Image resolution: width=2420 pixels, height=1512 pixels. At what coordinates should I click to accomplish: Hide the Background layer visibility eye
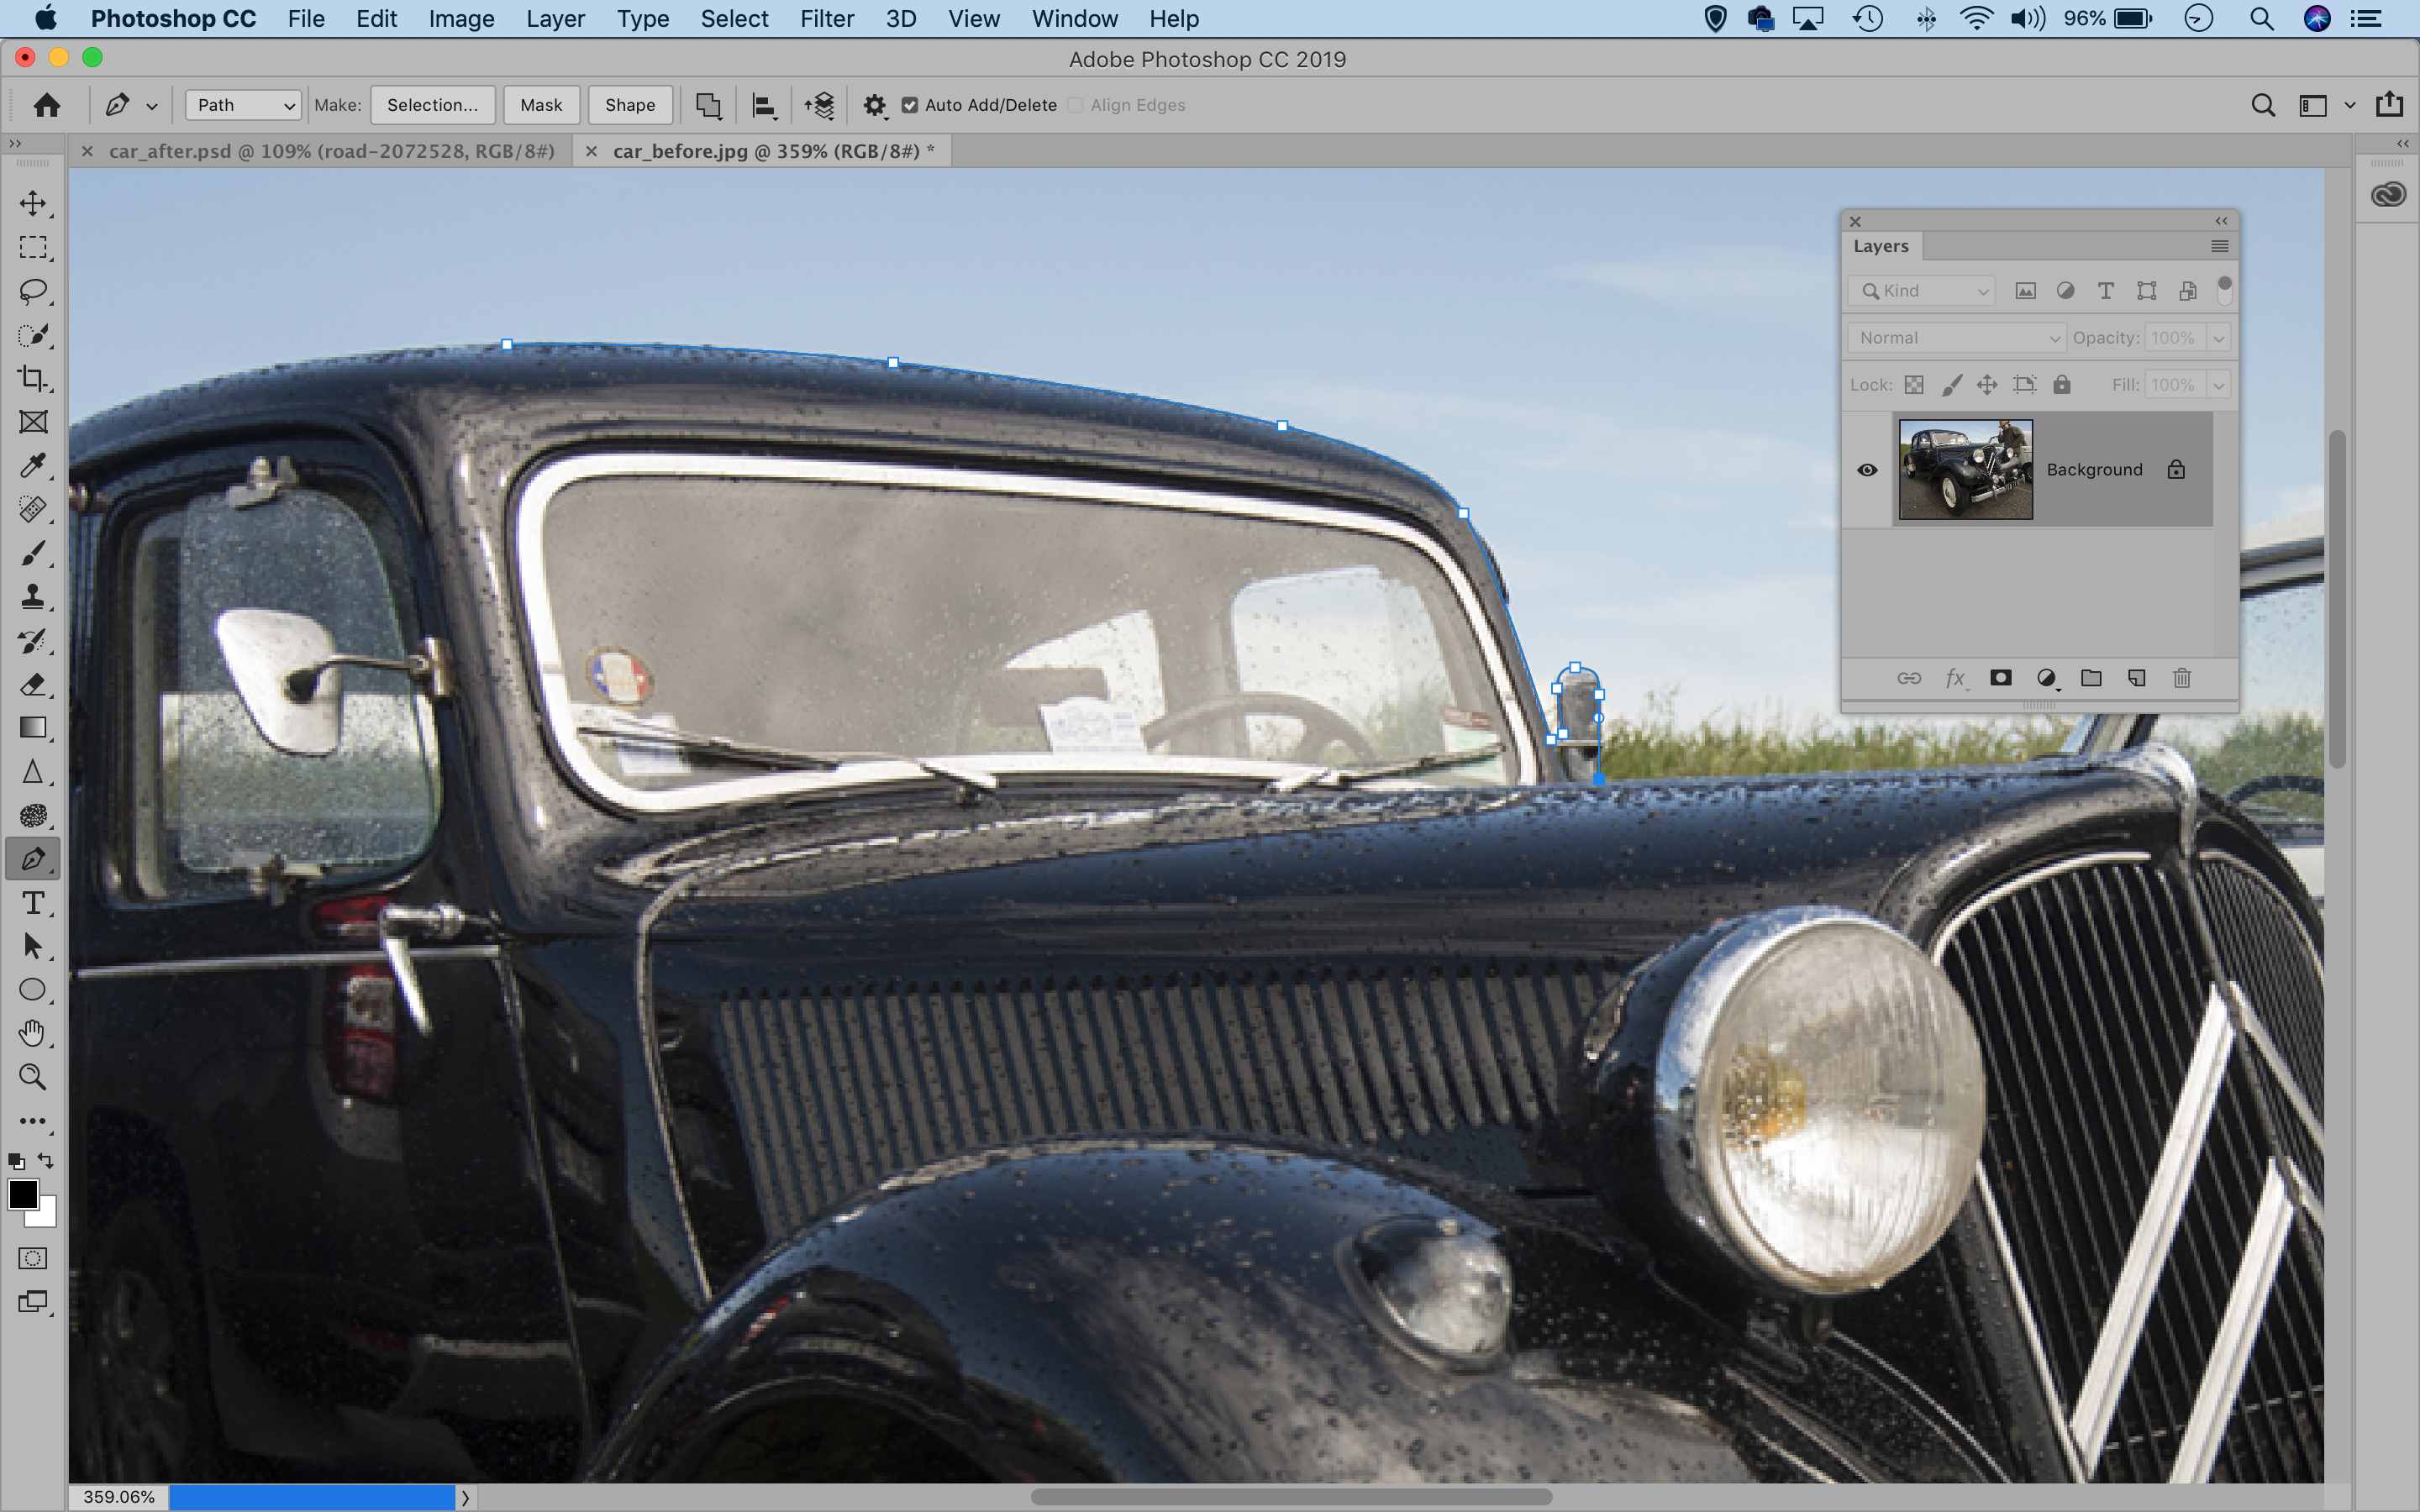[1866, 470]
